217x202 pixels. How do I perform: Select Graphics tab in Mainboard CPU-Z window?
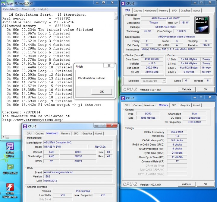coord(87,133)
